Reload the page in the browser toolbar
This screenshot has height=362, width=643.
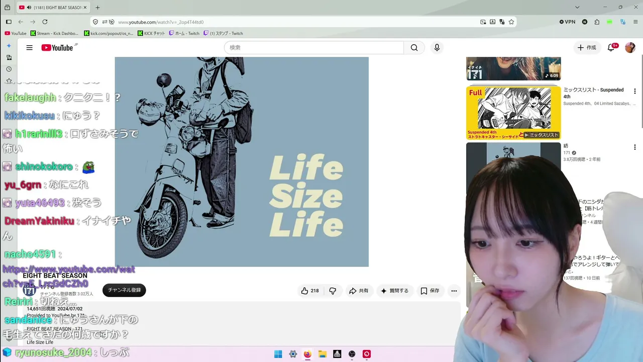click(45, 22)
